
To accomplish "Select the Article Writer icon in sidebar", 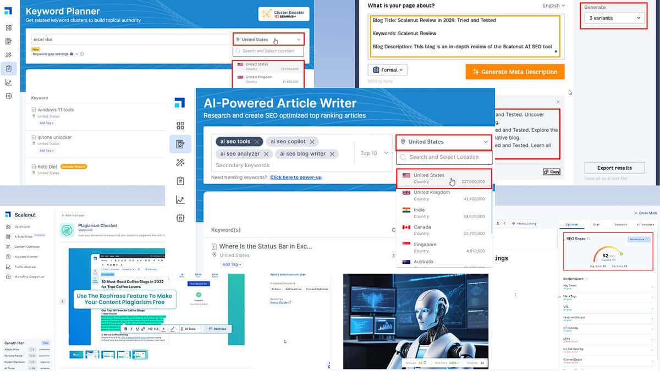I will (x=180, y=144).
